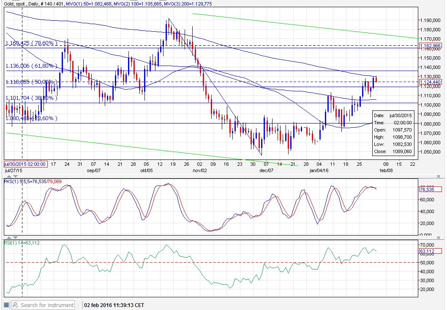Click the jul/30/2015 02:00:00 cursor date marker
This screenshot has width=447, height=310.
click(x=25, y=164)
